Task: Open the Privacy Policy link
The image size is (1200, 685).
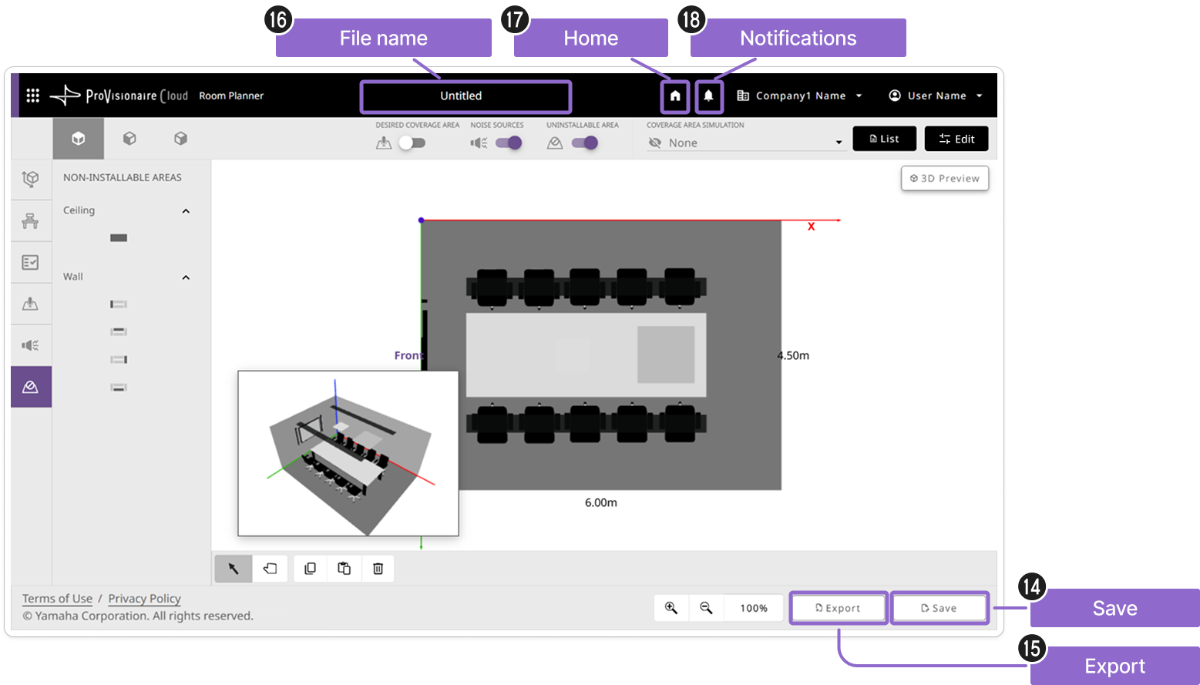Action: tap(144, 599)
